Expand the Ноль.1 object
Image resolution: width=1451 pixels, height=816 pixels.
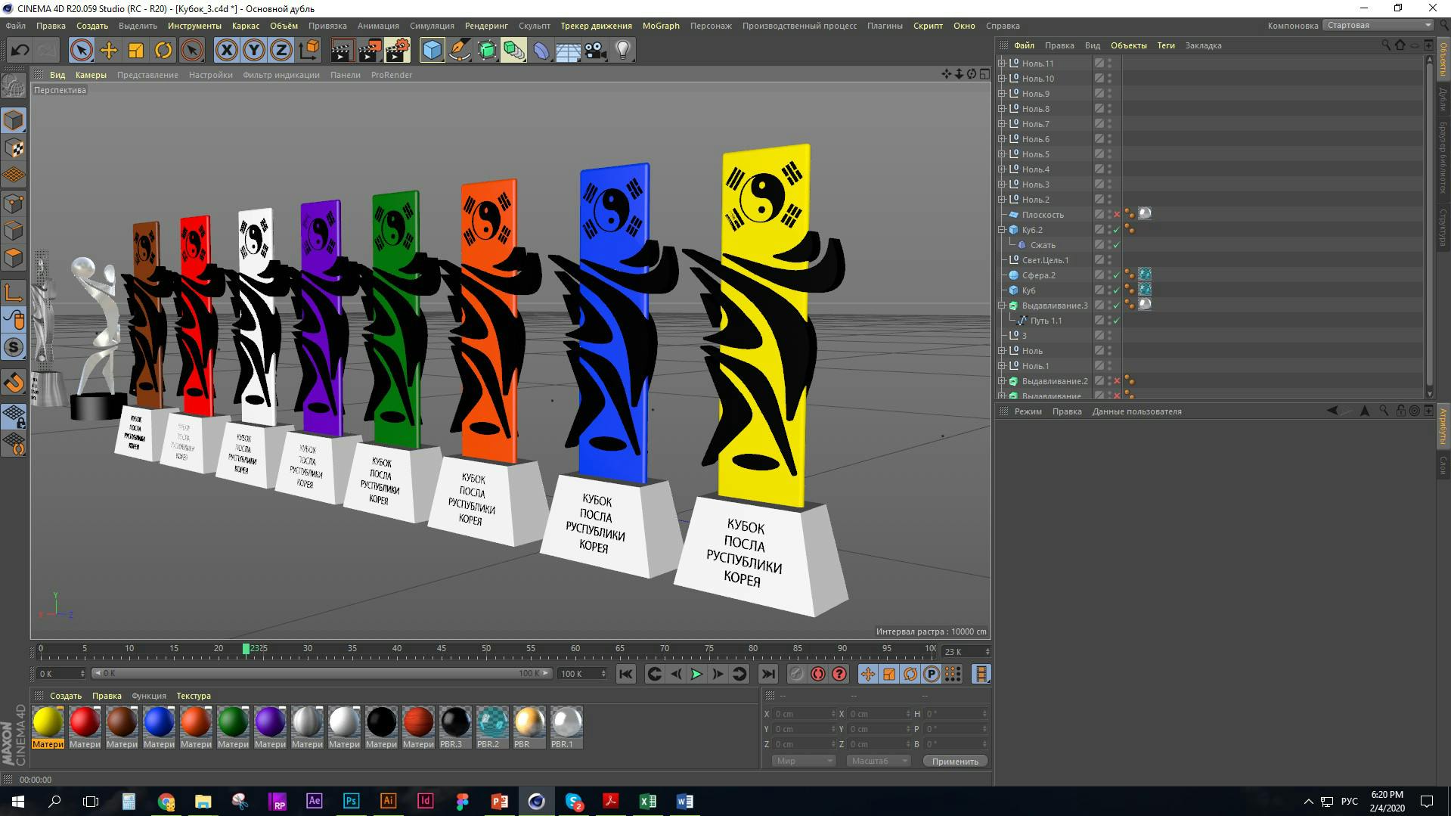tap(1002, 366)
